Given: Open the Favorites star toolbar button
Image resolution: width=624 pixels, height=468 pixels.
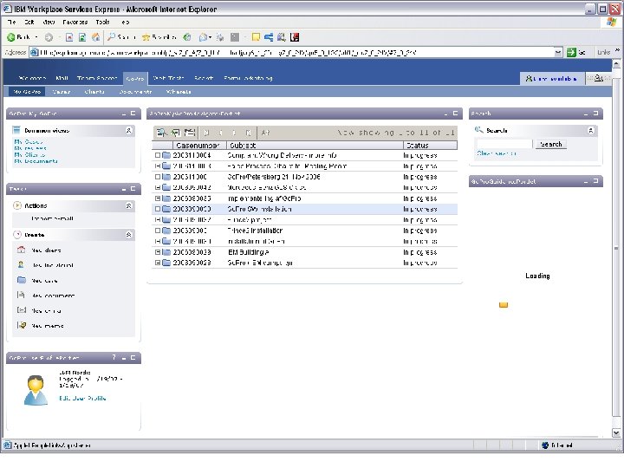Looking at the screenshot, I should [159, 37].
